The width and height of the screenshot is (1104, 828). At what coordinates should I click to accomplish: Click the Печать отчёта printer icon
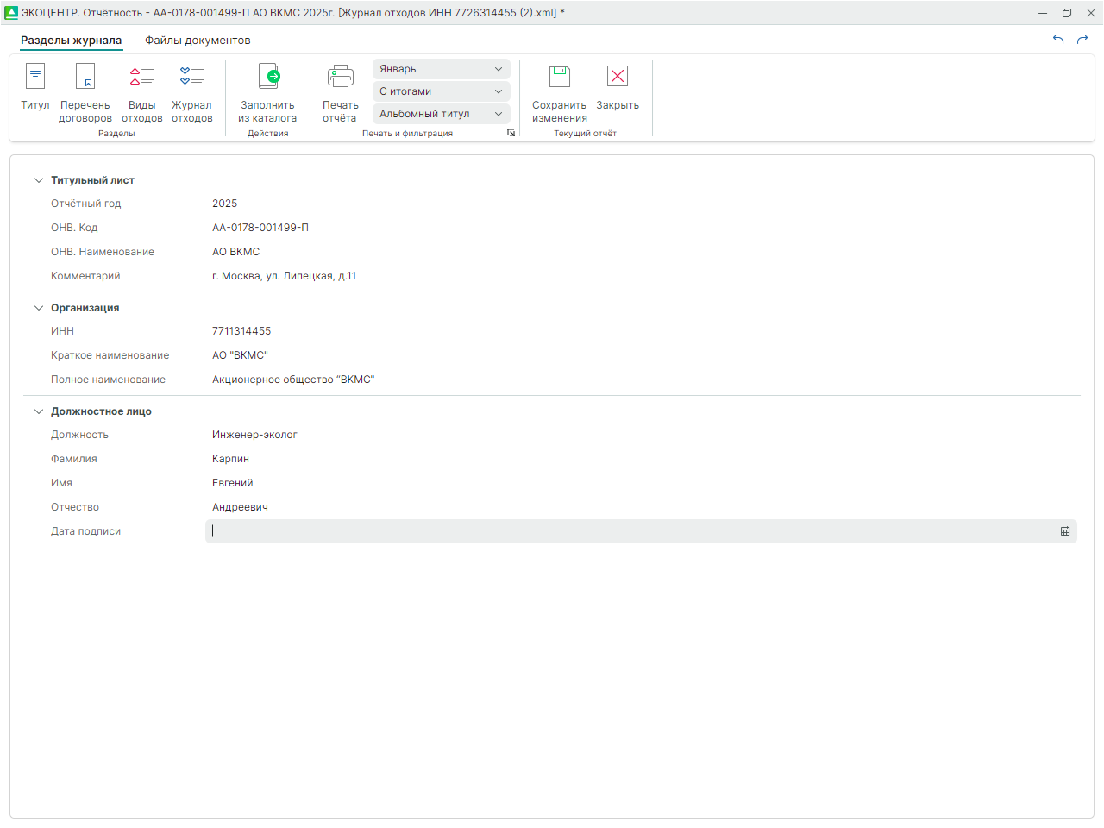pyautogui.click(x=340, y=77)
